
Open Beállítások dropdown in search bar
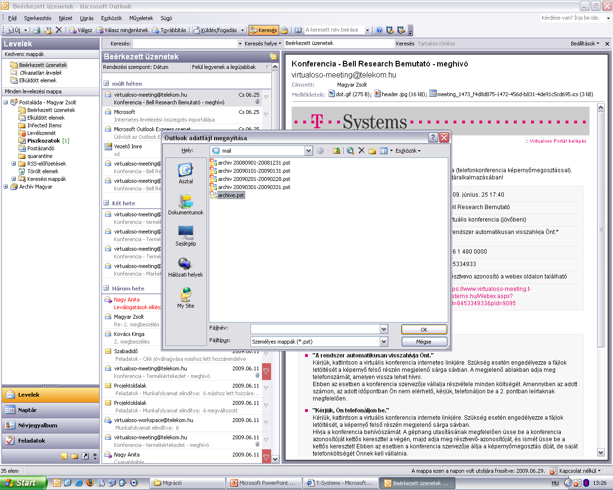(585, 44)
